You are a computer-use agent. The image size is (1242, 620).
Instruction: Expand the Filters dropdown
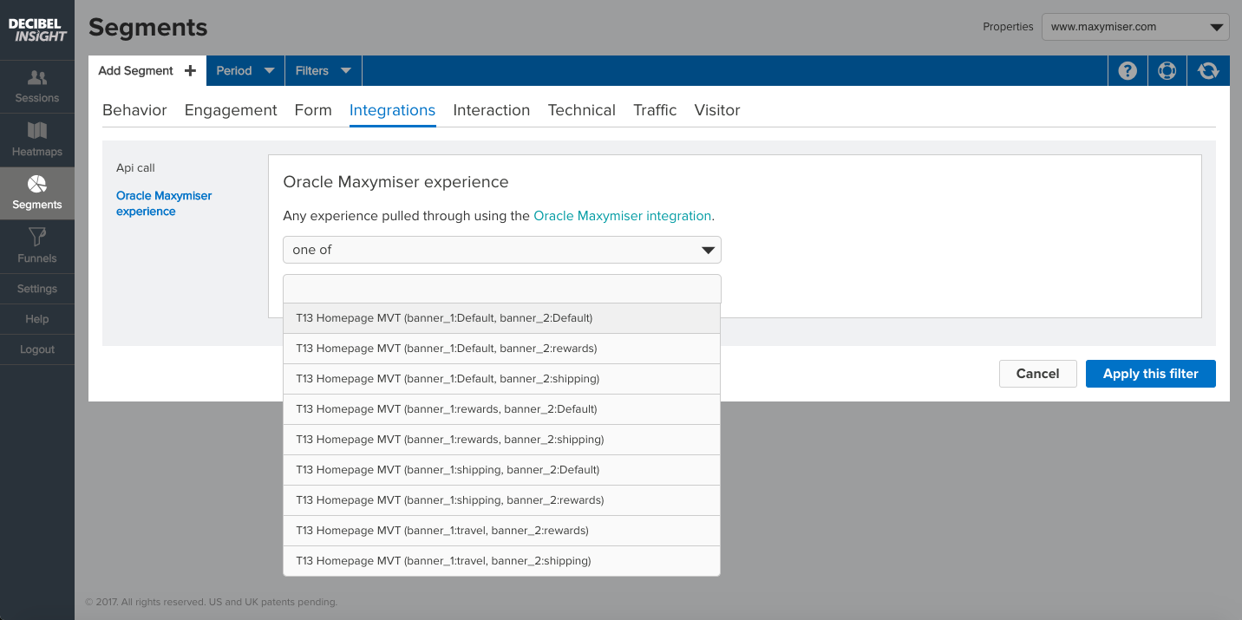tap(324, 71)
